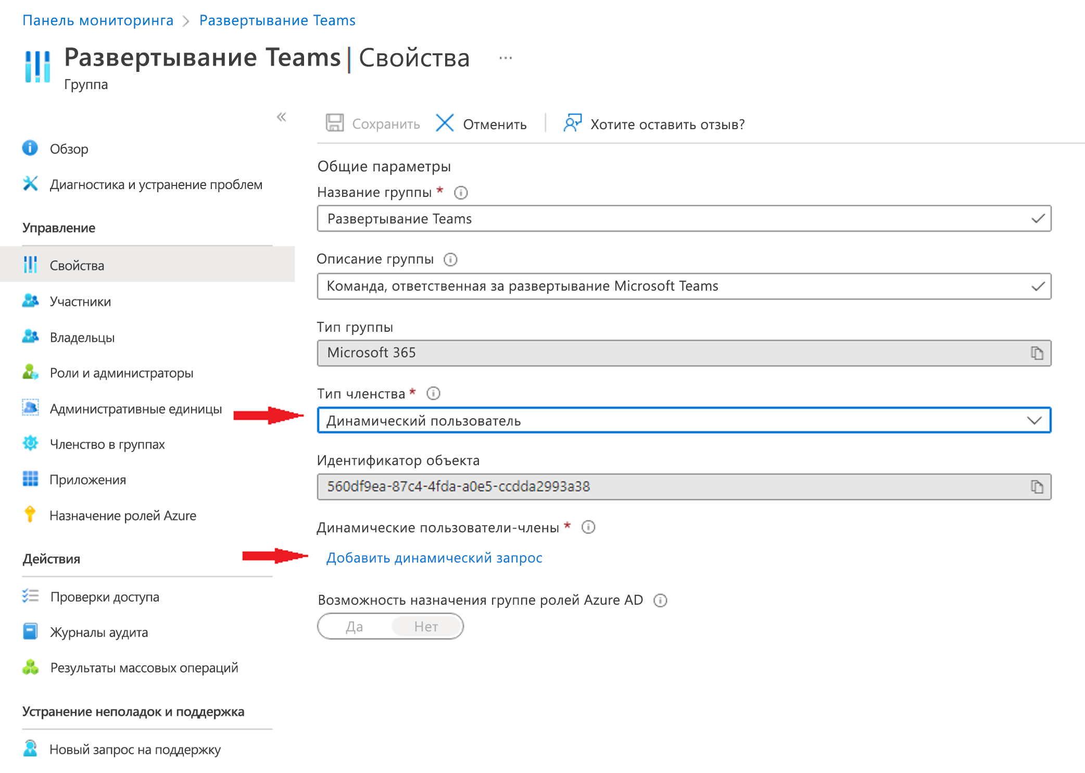The height and width of the screenshot is (773, 1085).
Task: Show info tooltip for Azure AD roles assignment
Action: [x=660, y=601]
